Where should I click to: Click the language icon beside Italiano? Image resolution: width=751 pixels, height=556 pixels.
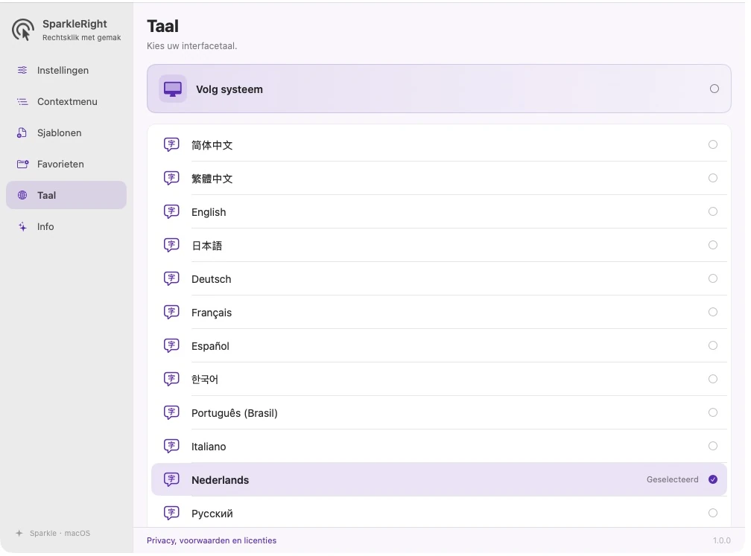click(x=171, y=446)
